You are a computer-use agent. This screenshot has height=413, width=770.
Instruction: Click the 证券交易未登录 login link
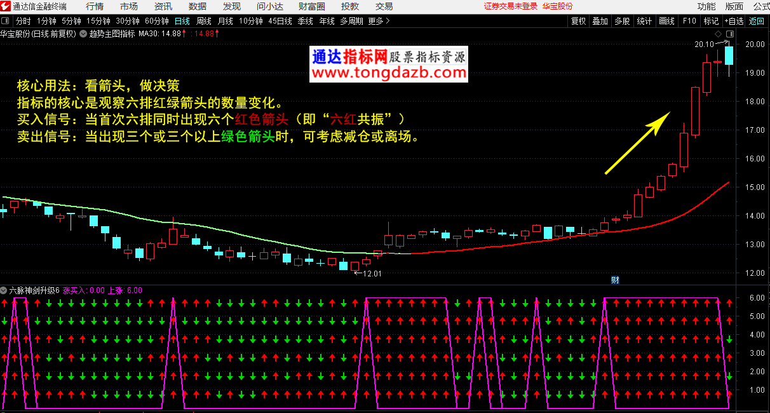tap(510, 6)
